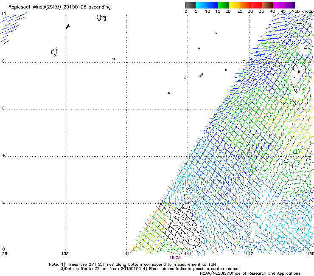Click latitude label '8' on left axis

coord(3,61)
